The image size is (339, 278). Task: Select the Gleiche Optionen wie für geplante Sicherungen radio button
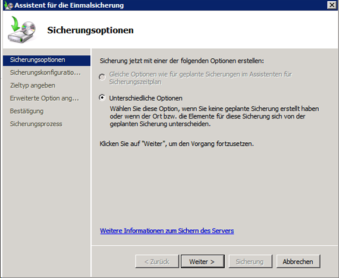pos(102,77)
